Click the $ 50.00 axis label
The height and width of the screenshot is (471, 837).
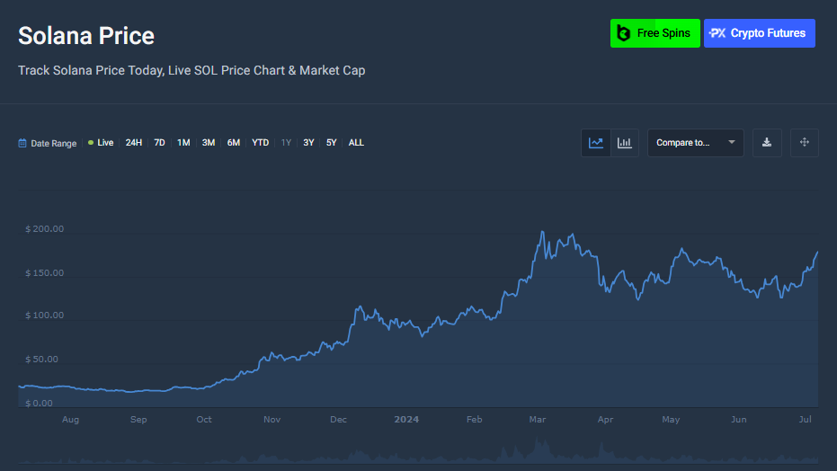[41, 360]
